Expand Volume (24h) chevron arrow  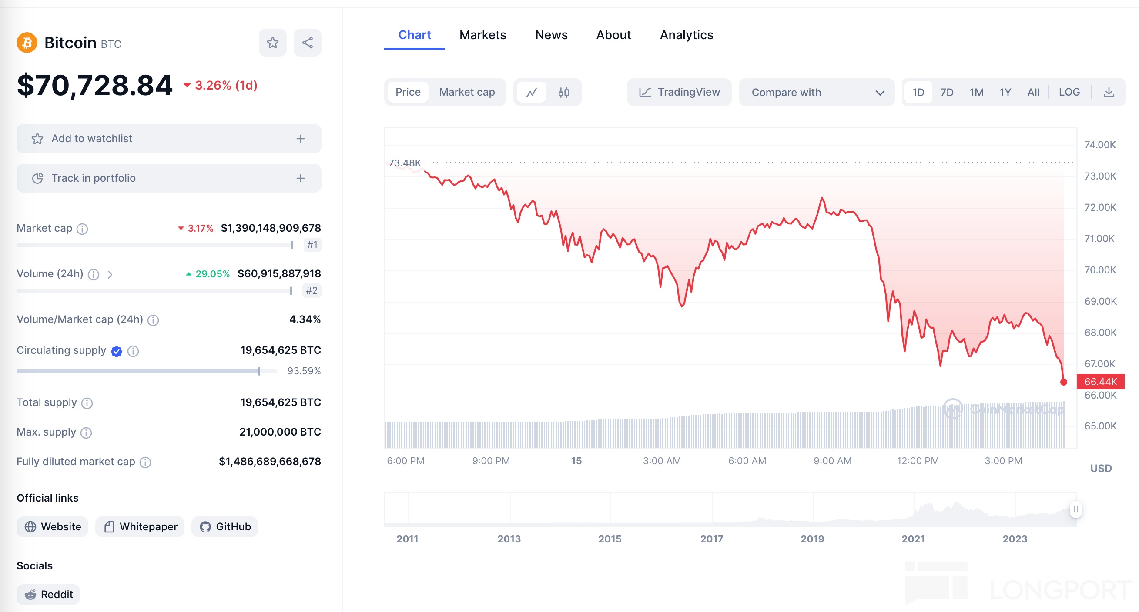(110, 275)
